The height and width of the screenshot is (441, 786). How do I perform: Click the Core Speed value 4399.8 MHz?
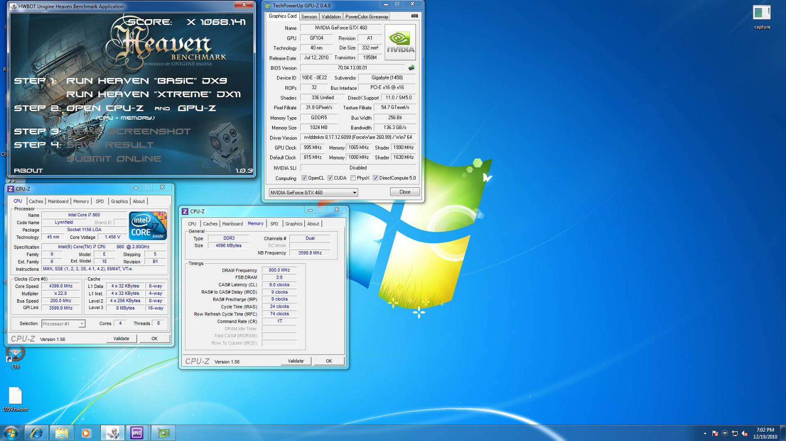60,286
